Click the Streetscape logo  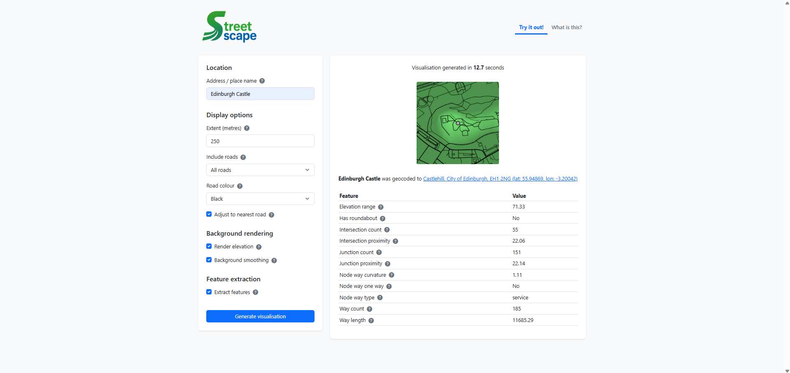[229, 27]
